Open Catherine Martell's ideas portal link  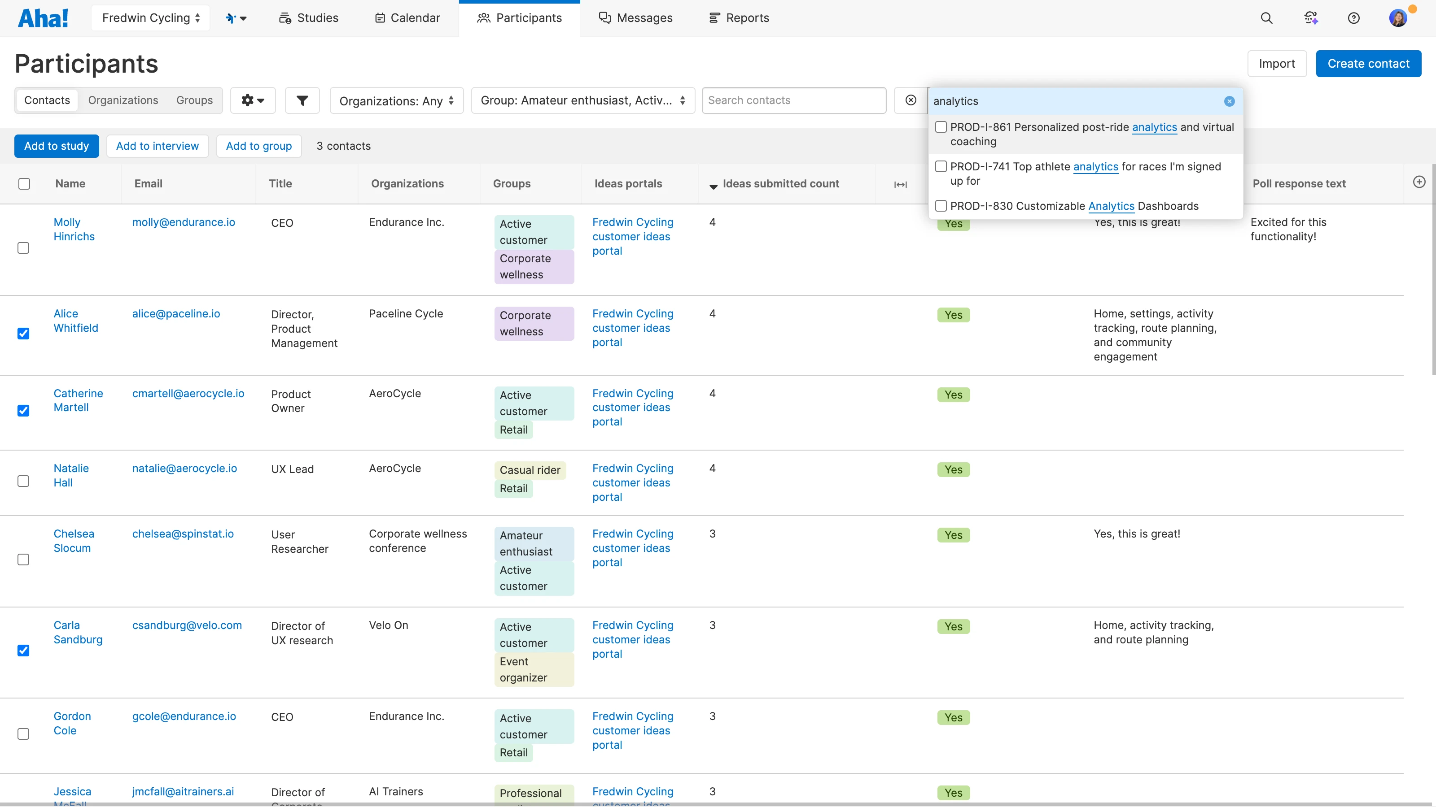(633, 407)
